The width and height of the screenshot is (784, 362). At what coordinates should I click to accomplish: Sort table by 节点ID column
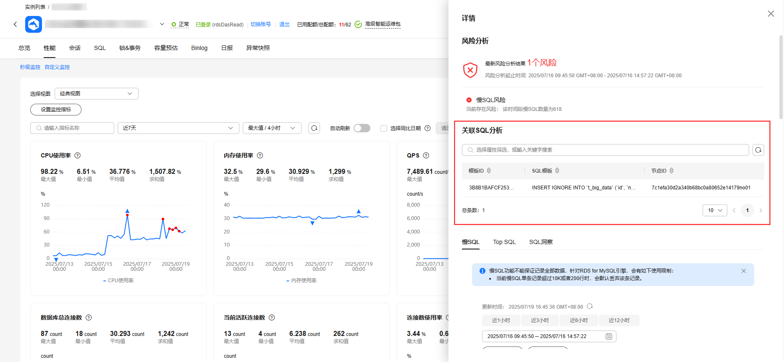[x=671, y=171]
